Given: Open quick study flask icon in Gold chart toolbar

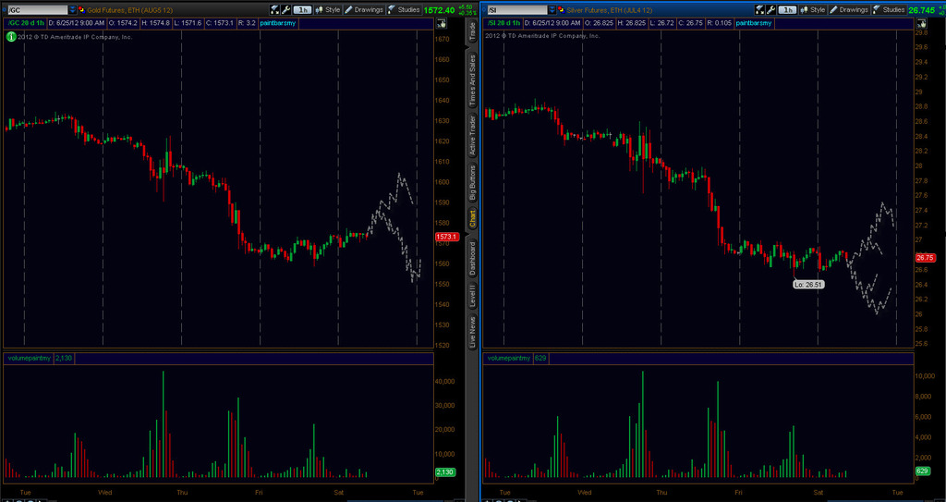Looking at the screenshot, I should [275, 9].
